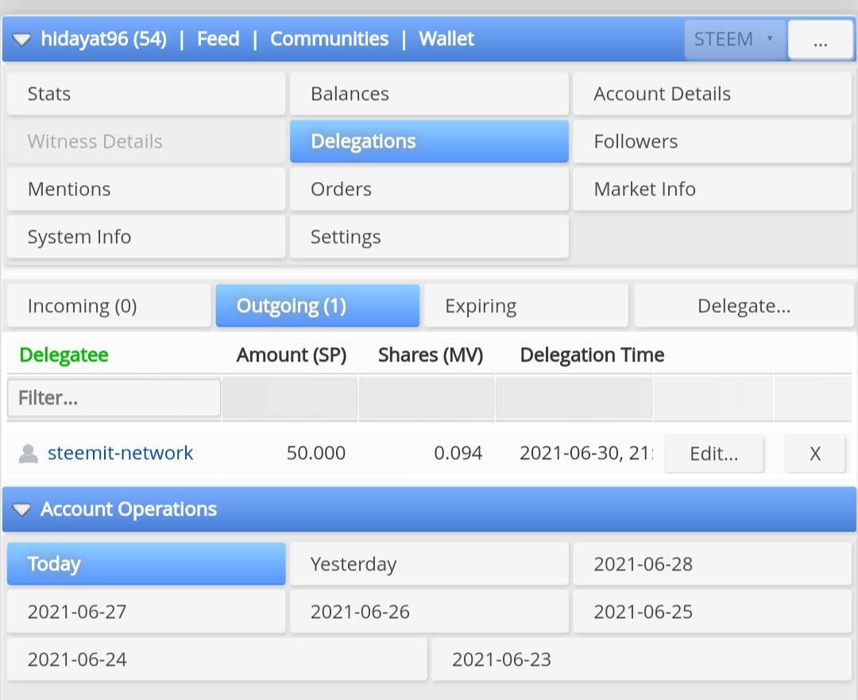This screenshot has height=700, width=858.
Task: Go to the Feed link
Action: coord(218,39)
